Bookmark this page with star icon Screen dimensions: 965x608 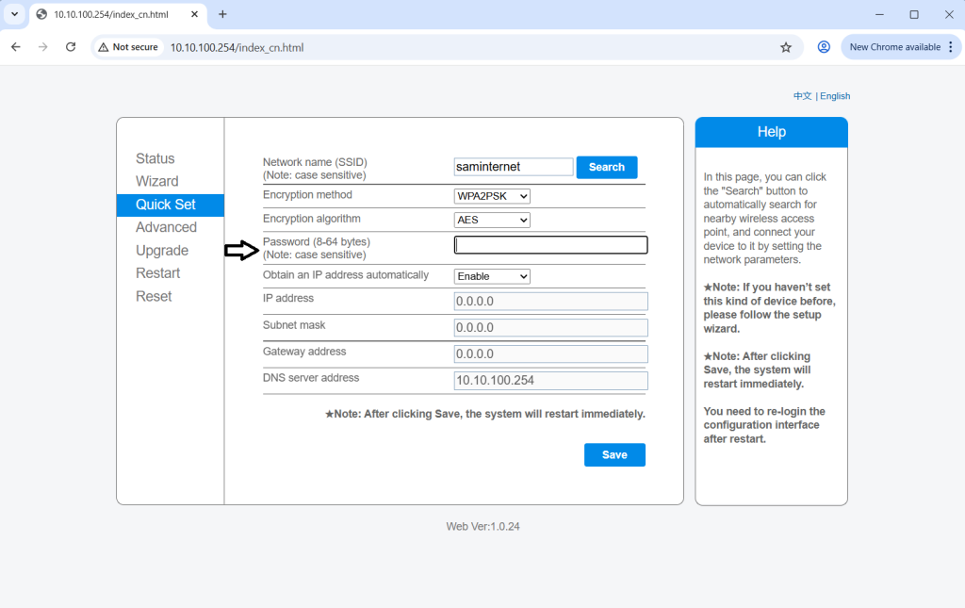click(x=786, y=47)
